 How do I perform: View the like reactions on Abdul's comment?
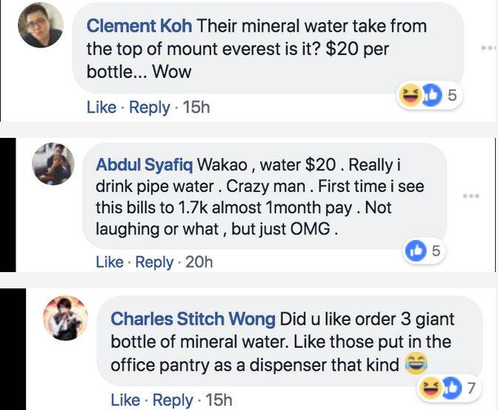[x=423, y=251]
